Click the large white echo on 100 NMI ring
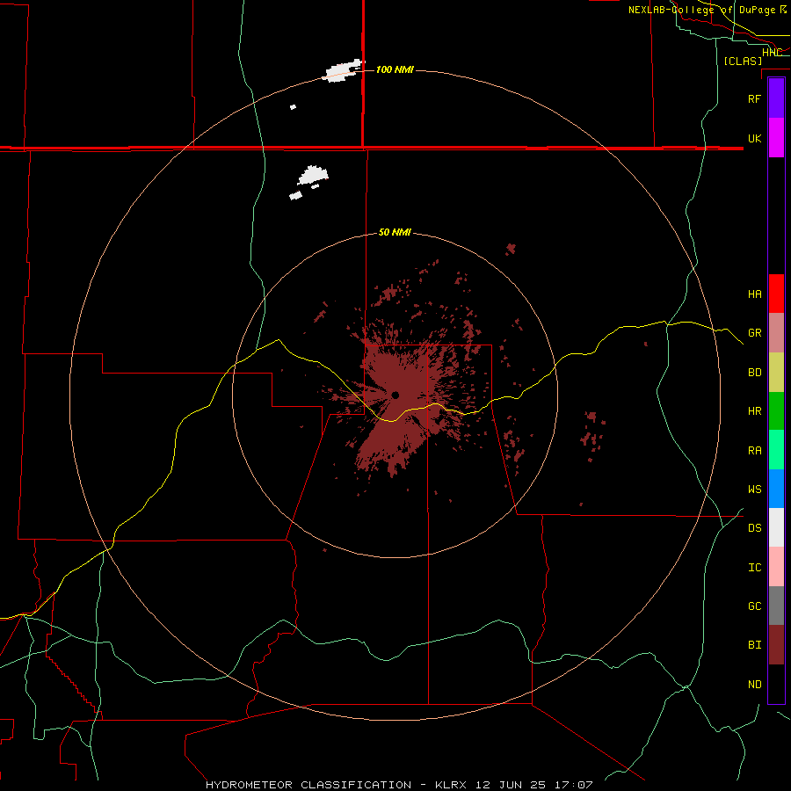Viewport: 791px width, 791px height. click(x=343, y=70)
